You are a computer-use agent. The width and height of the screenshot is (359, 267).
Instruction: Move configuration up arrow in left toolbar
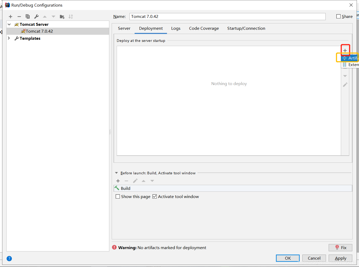coord(45,17)
